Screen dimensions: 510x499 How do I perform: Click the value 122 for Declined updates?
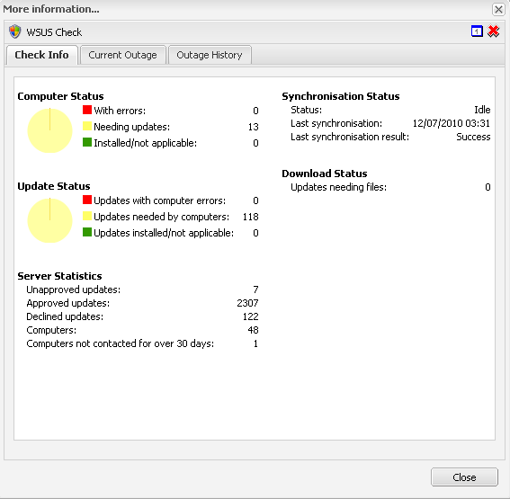click(x=250, y=316)
